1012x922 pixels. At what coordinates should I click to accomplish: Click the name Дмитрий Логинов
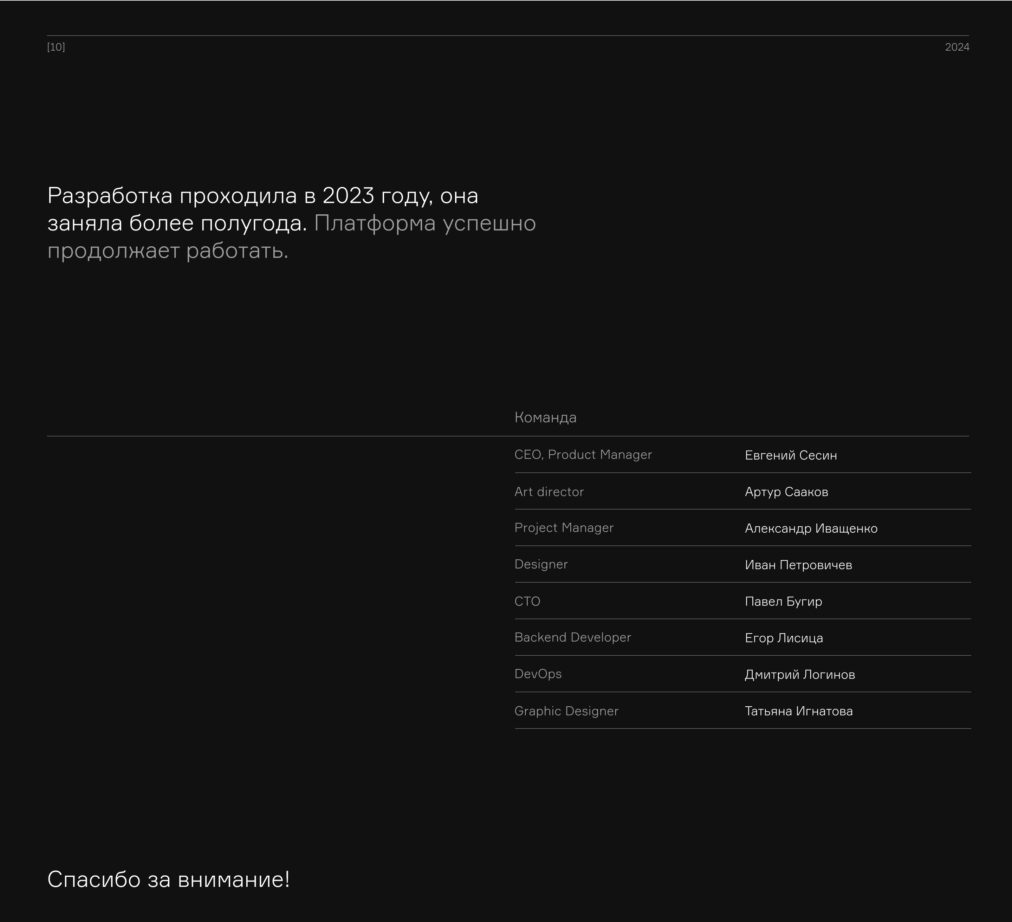point(800,675)
